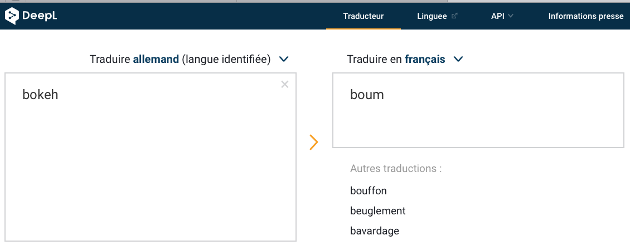630x250 pixels.
Task: Clear source text with the X icon
Action: (x=285, y=85)
